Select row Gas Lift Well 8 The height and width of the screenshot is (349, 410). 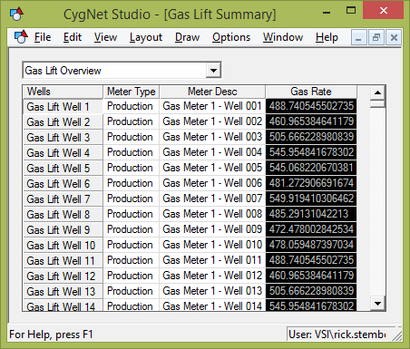pos(63,215)
